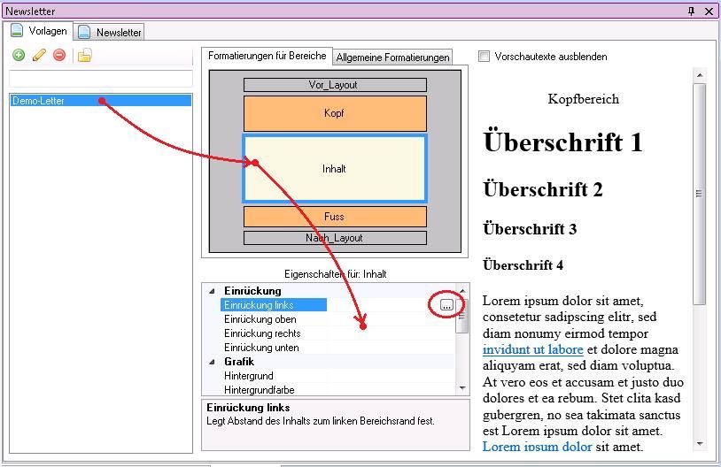Click the yellow folder copy icon

click(x=85, y=55)
